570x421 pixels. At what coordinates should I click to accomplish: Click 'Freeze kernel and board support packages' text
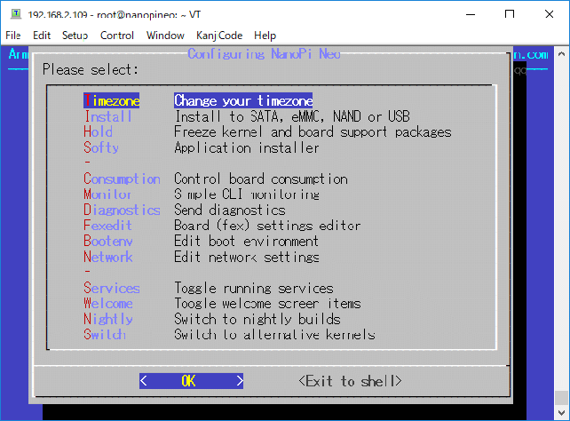click(313, 132)
